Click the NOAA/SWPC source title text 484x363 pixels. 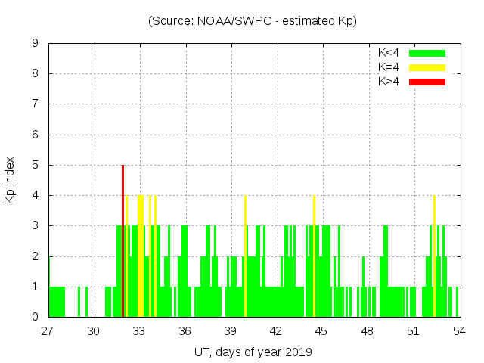coord(253,21)
